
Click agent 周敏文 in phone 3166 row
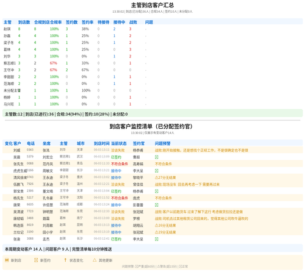48,171
